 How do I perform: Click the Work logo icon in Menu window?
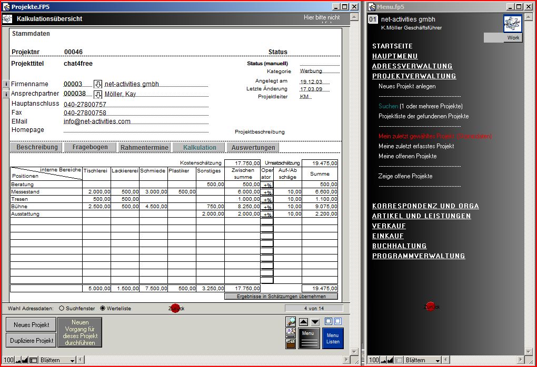(512, 24)
